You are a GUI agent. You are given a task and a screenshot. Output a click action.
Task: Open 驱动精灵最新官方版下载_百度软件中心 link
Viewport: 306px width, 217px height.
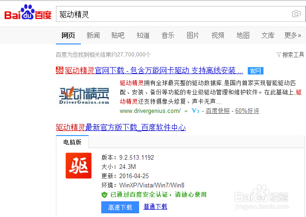121,127
